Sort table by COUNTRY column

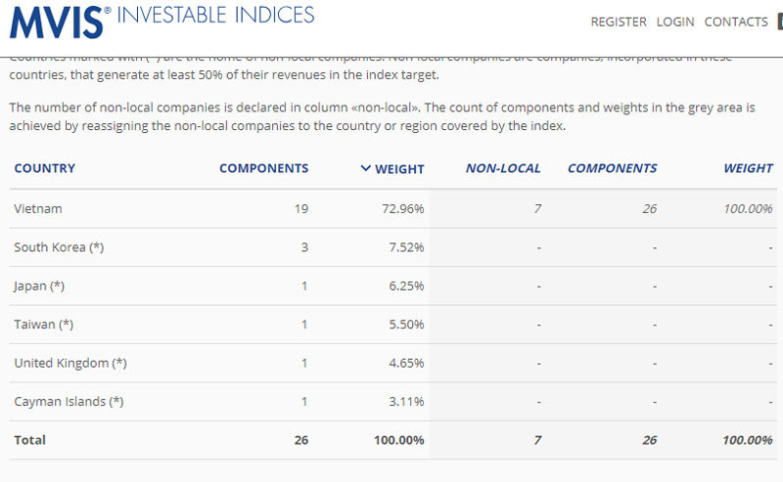click(x=44, y=168)
